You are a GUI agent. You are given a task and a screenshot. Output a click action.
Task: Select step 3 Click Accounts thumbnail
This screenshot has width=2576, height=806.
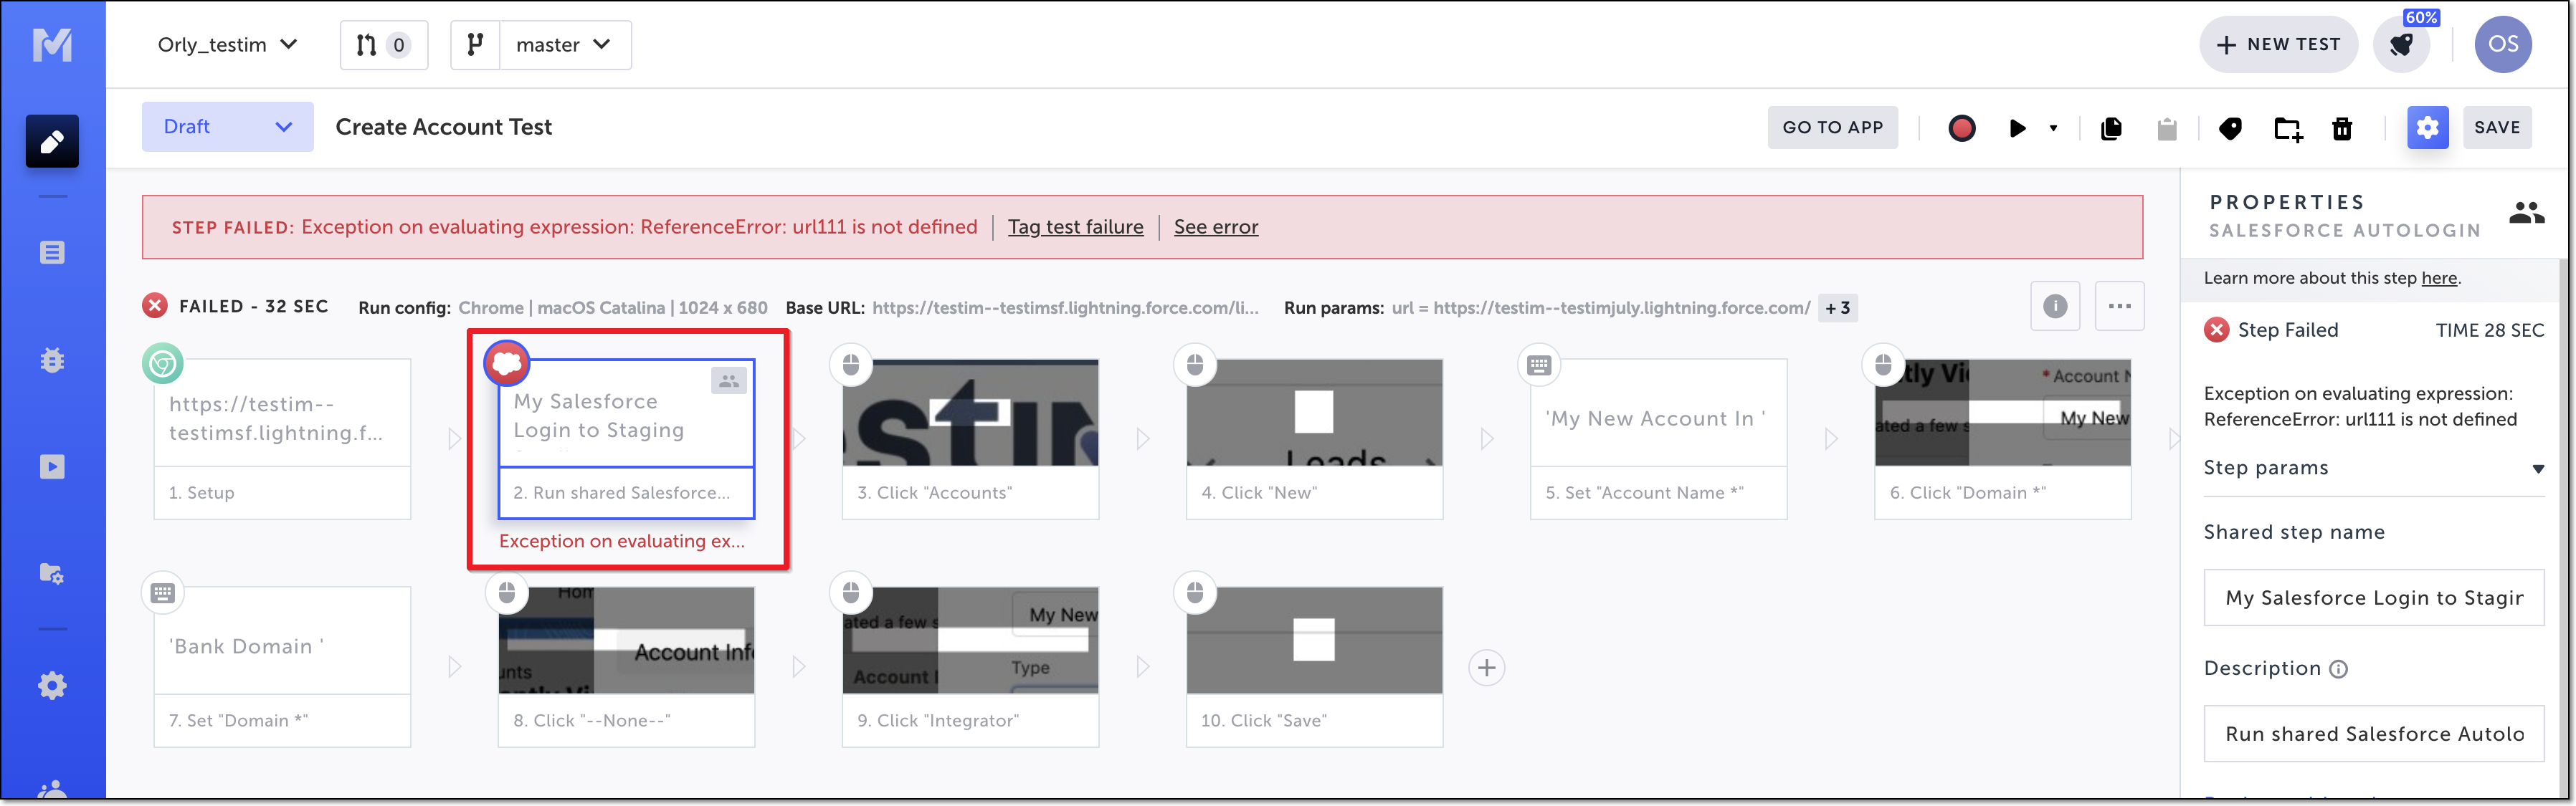click(x=970, y=413)
